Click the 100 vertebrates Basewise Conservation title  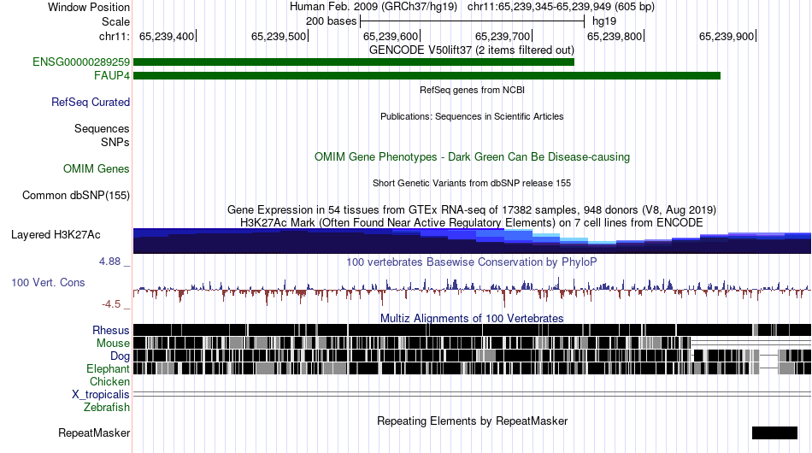pyautogui.click(x=472, y=262)
